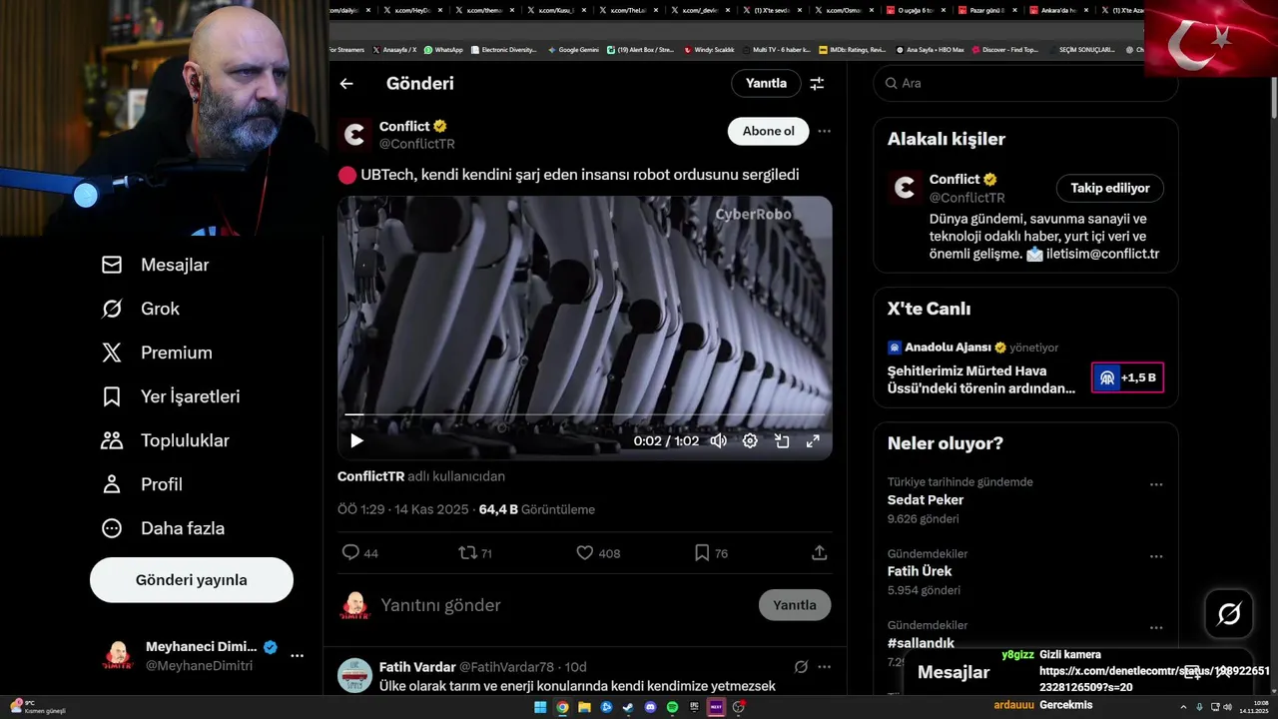Image resolution: width=1278 pixels, height=719 pixels.
Task: Focus the Ara search field
Action: pyautogui.click(x=1025, y=84)
